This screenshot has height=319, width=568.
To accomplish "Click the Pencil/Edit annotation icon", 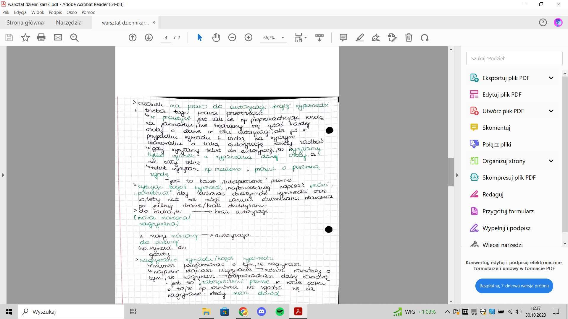I will [359, 38].
